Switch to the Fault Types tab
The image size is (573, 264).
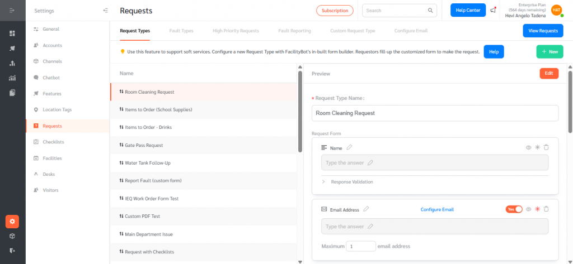point(181,31)
